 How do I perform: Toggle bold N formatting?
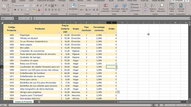click(15, 10)
